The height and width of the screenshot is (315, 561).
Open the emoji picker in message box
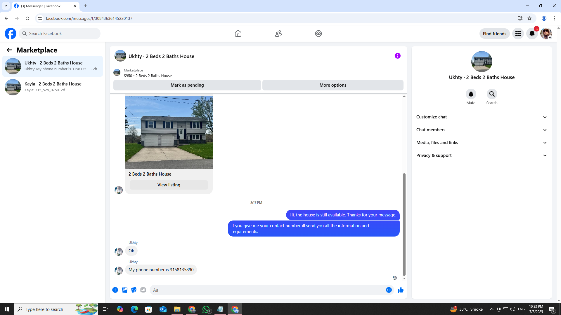(x=389, y=290)
